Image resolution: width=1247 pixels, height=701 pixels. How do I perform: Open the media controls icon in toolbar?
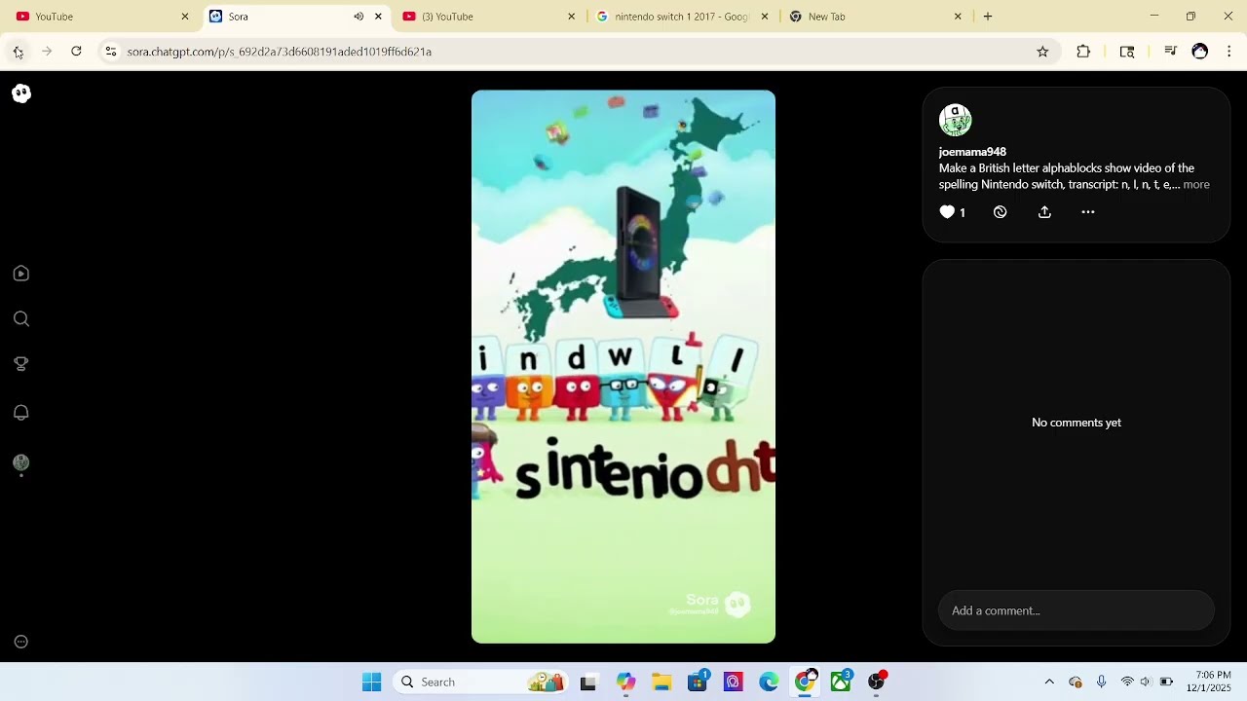(1170, 52)
